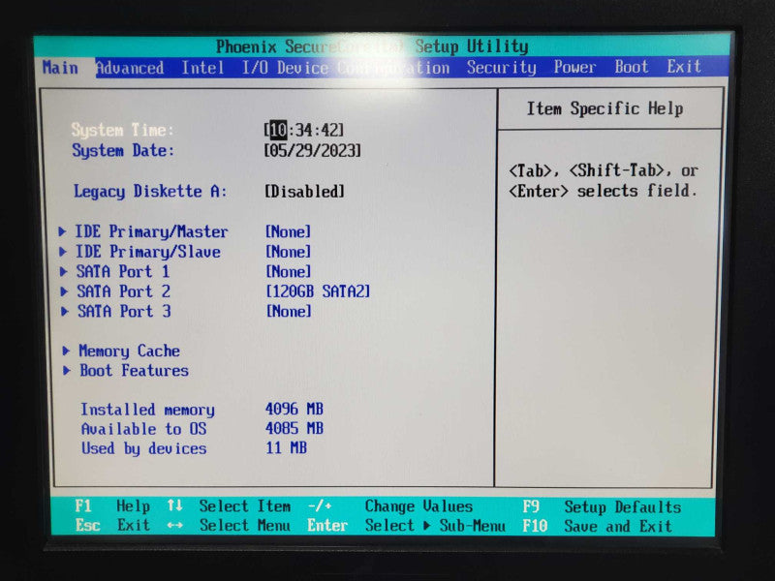Viewport: 775px width, 581px height.
Task: Go to the Security menu tab
Action: (501, 67)
